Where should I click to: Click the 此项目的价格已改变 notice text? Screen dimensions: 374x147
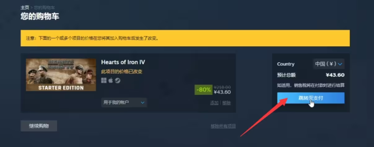(122, 72)
